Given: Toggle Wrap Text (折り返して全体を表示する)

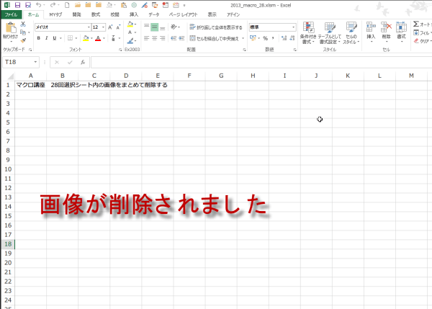Looking at the screenshot, I should coord(216,27).
